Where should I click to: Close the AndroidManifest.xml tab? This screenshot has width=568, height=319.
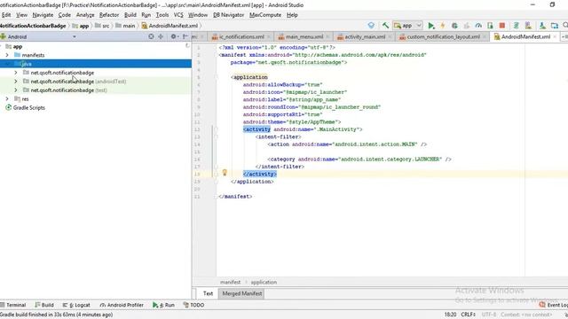(x=555, y=37)
